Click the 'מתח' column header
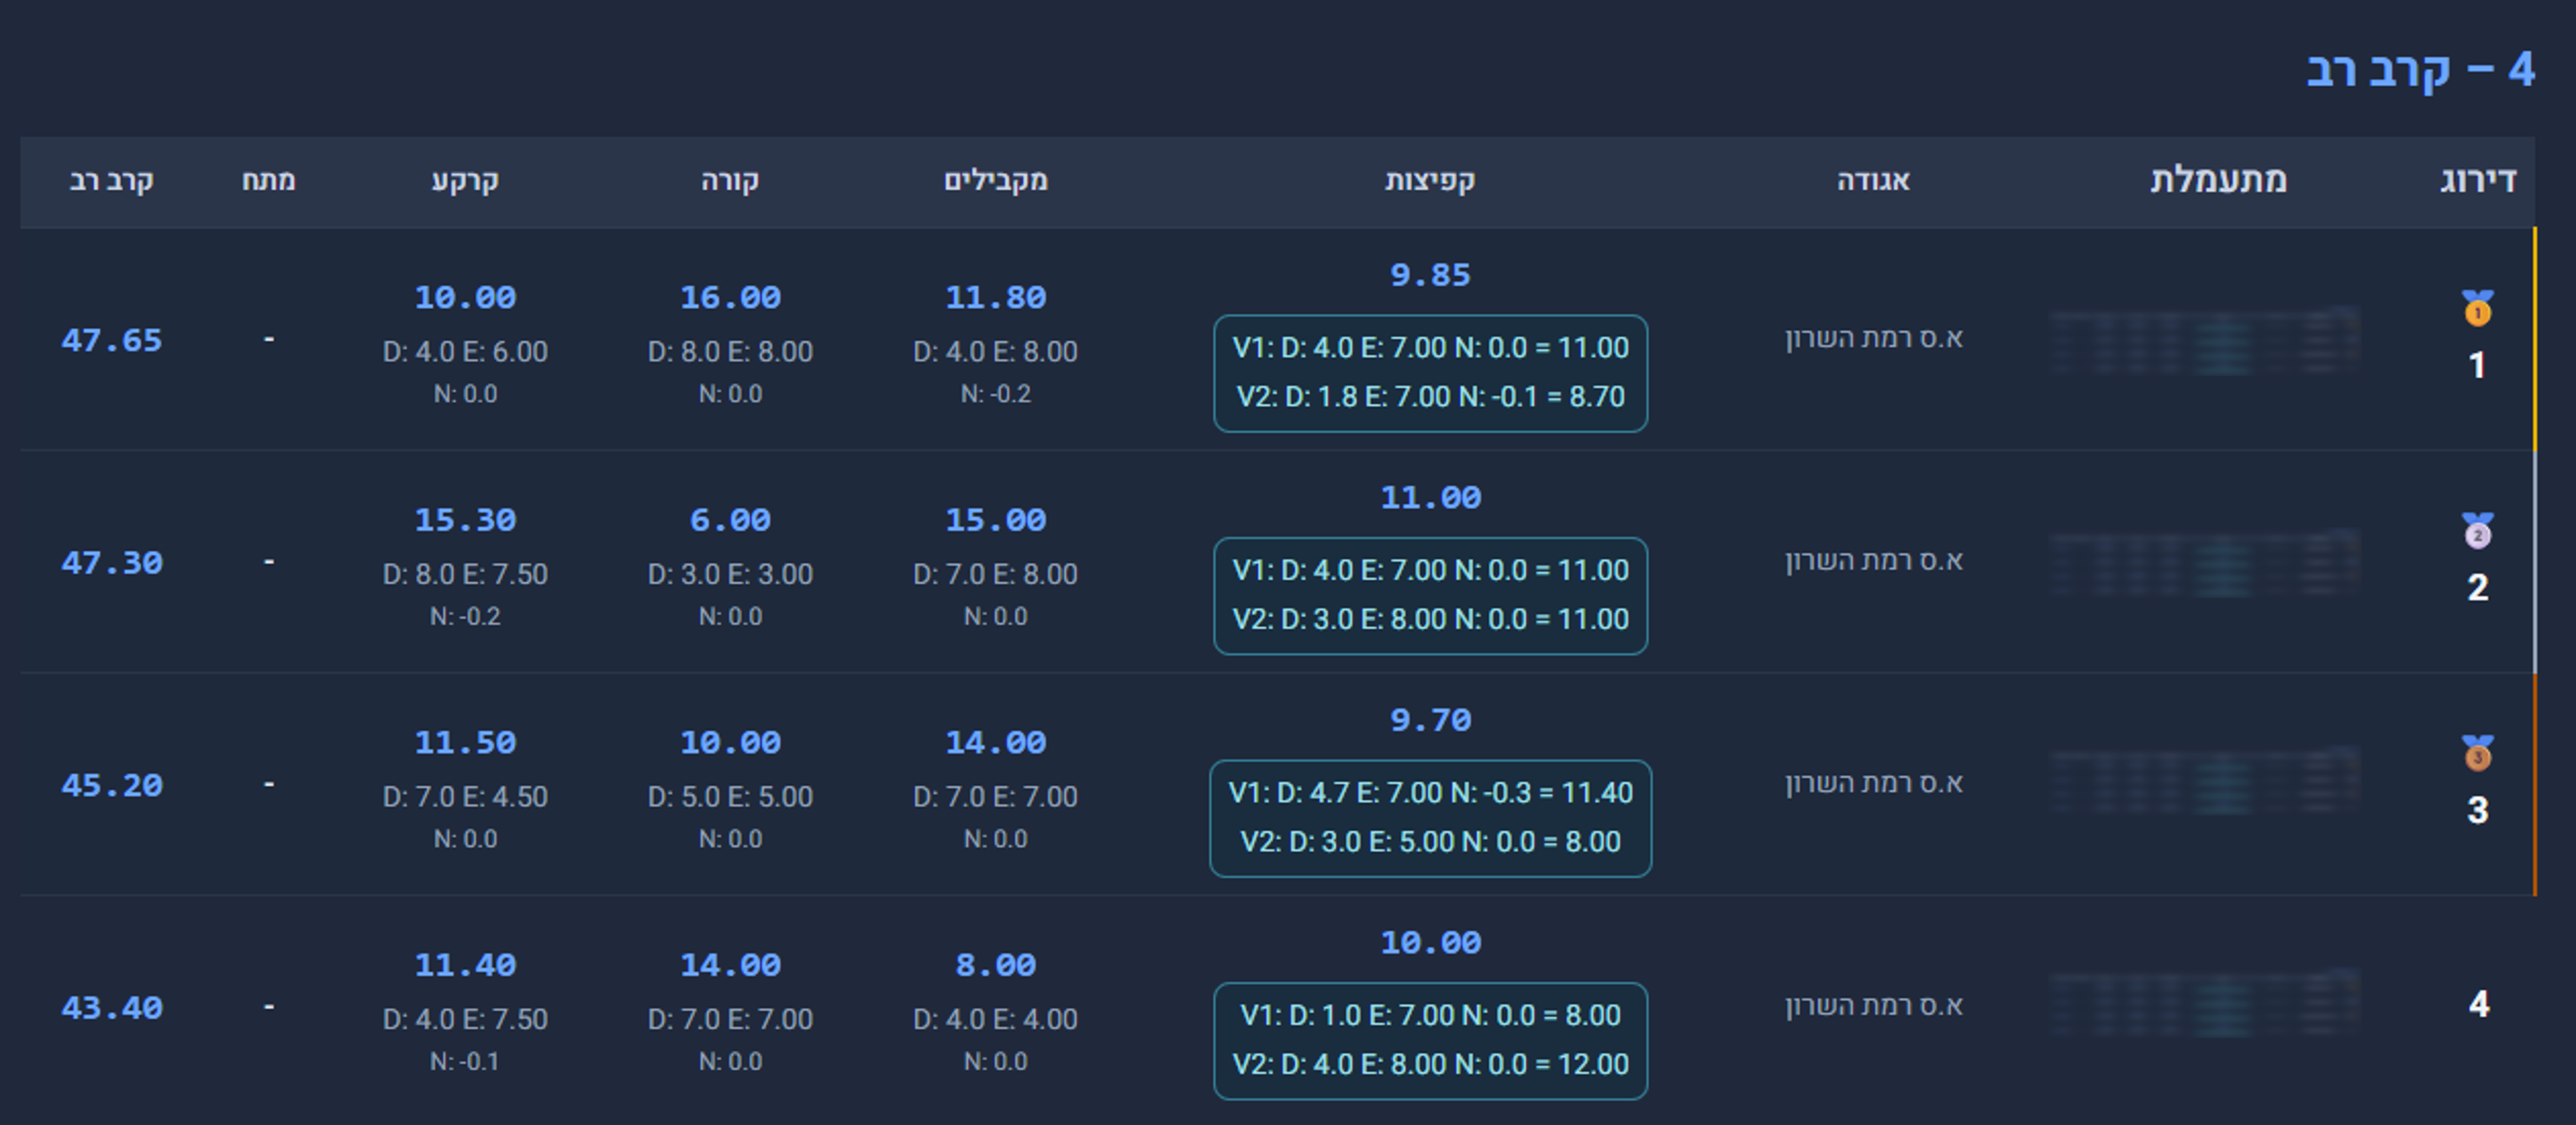Image resolution: width=2576 pixels, height=1125 pixels. point(268,180)
